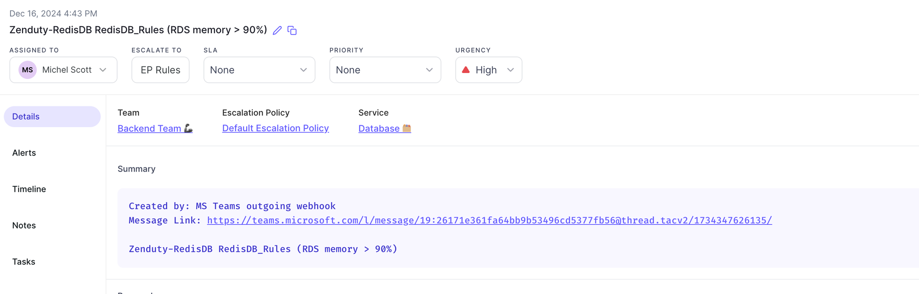Click the red High urgency triangle icon
Image resolution: width=919 pixels, height=294 pixels.
click(465, 70)
